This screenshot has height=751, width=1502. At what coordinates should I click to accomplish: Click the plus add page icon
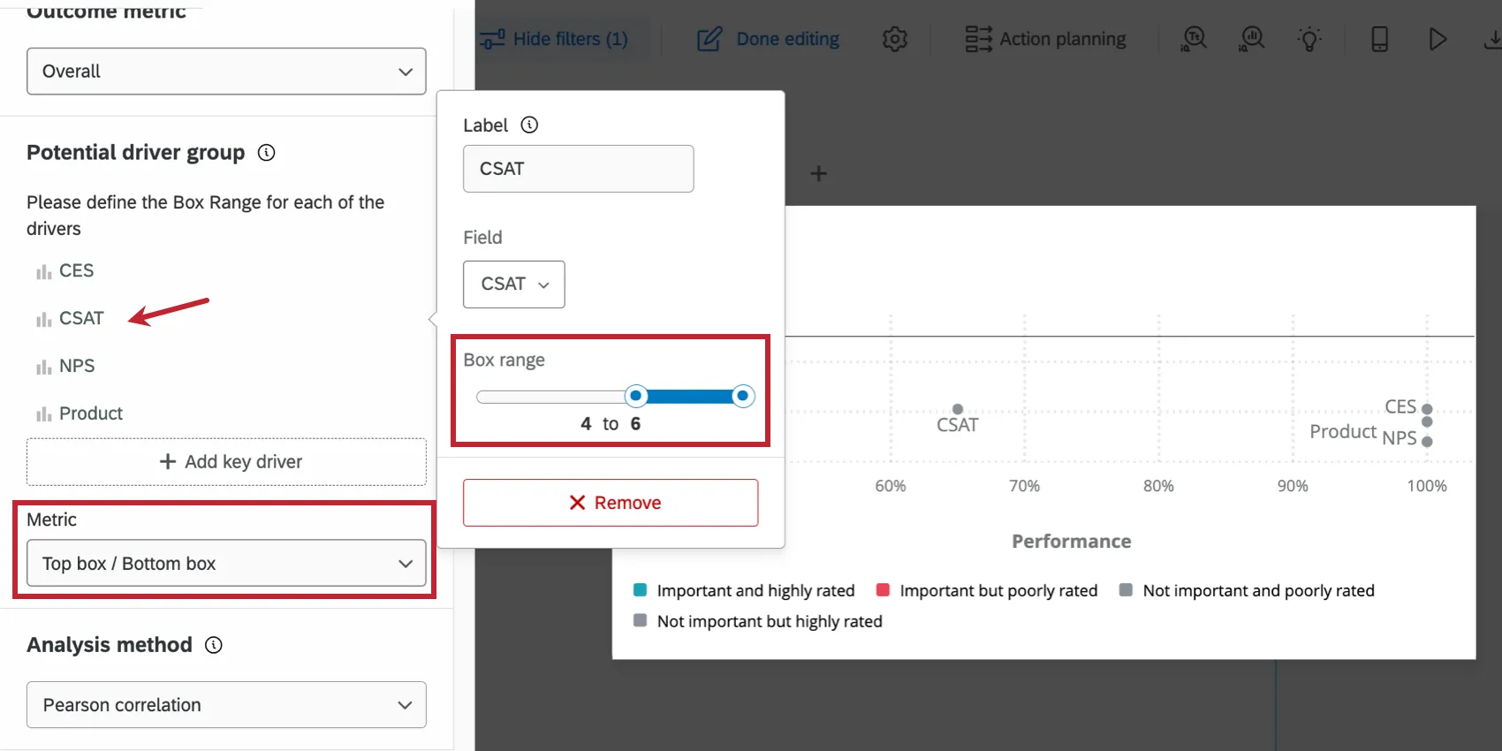click(x=819, y=173)
